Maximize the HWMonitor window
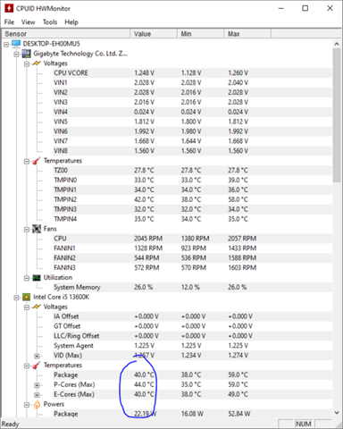Image resolution: width=343 pixels, height=429 pixels. (305, 8)
